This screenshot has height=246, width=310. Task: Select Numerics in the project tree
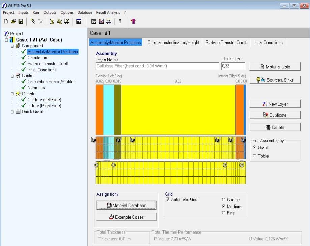[x=36, y=88]
